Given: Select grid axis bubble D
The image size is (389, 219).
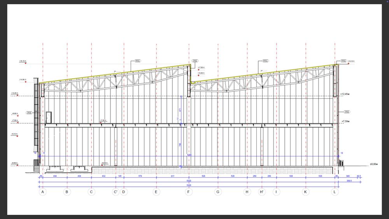Looking at the screenshot, I should pos(124,192).
